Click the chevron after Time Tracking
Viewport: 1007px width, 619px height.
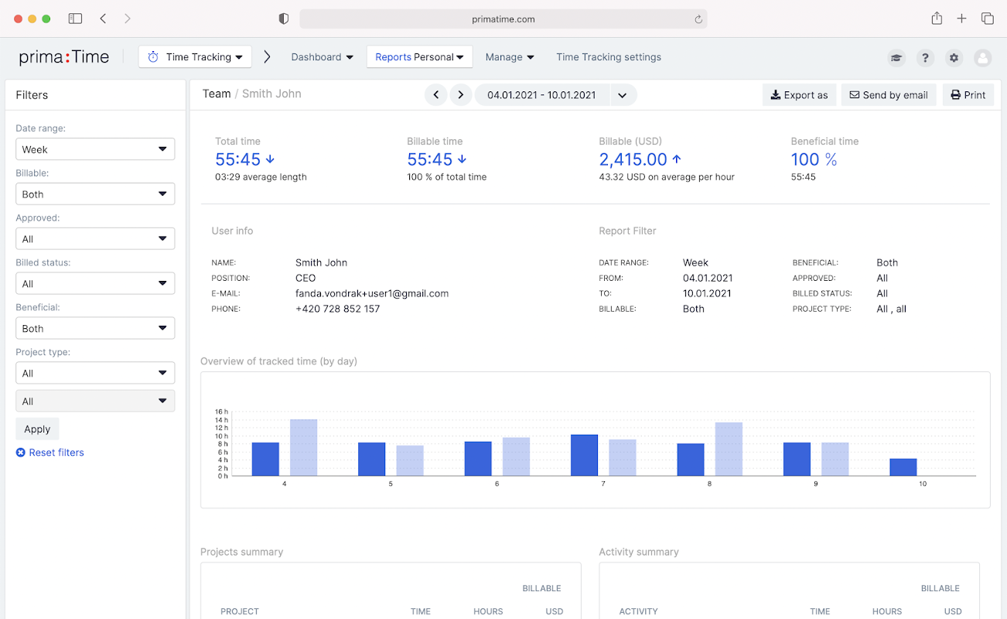(267, 56)
